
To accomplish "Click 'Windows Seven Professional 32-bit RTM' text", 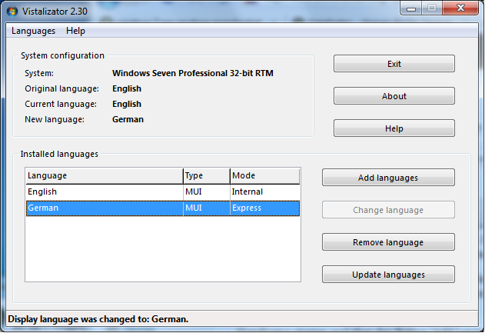I will coord(193,73).
